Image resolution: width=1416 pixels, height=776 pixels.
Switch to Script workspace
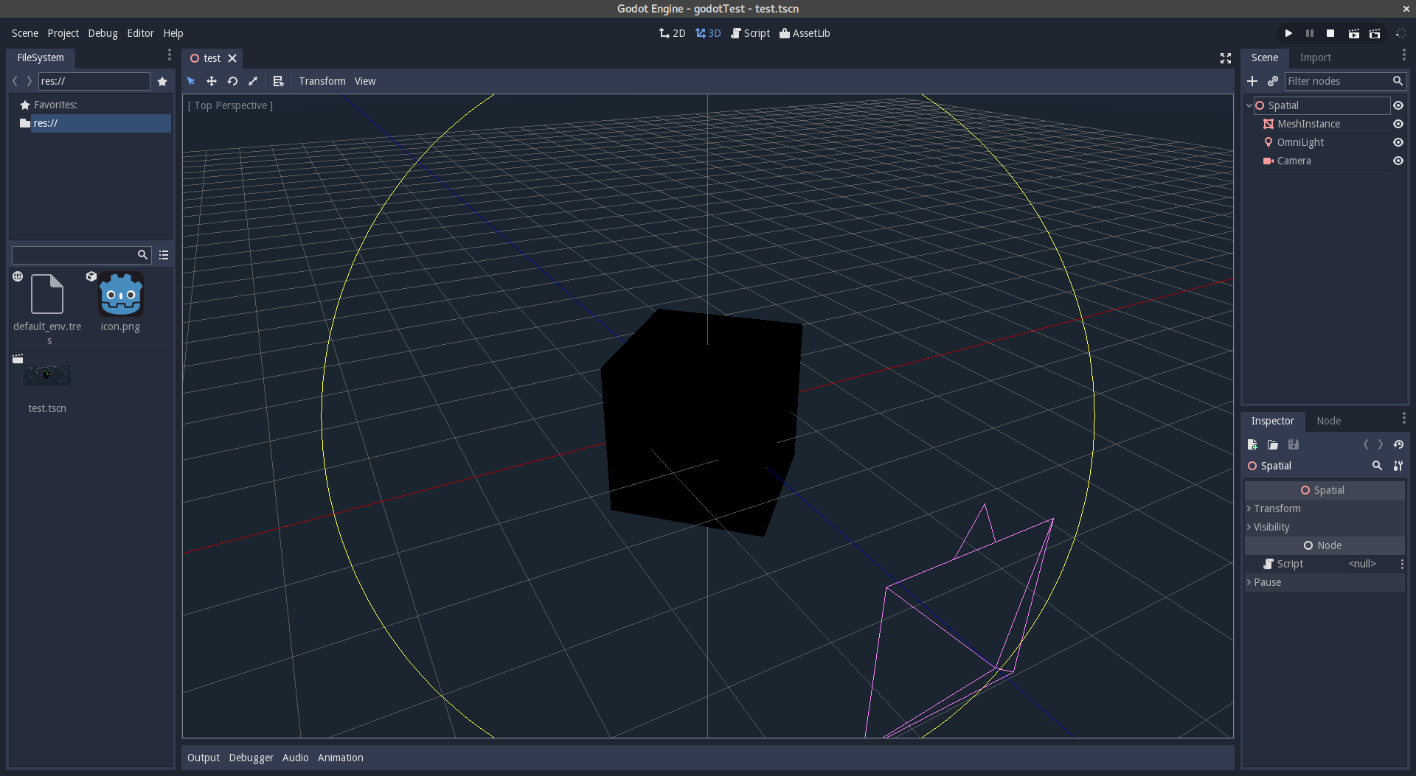(750, 33)
